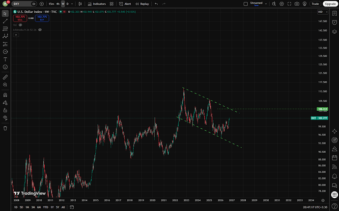339x211 pixels.
Task: Select the 3M date range
Action: (x=33, y=207)
